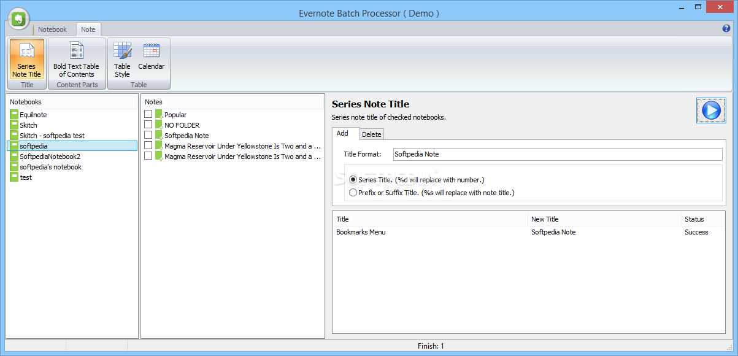The image size is (738, 356).
Task: Open the Delete tab
Action: click(x=371, y=134)
